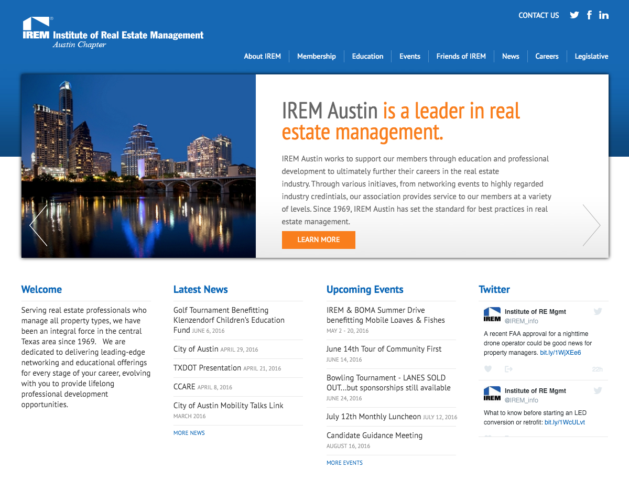The height and width of the screenshot is (480, 629).
Task: Open the City of Austin April 29 news
Action: (x=196, y=349)
